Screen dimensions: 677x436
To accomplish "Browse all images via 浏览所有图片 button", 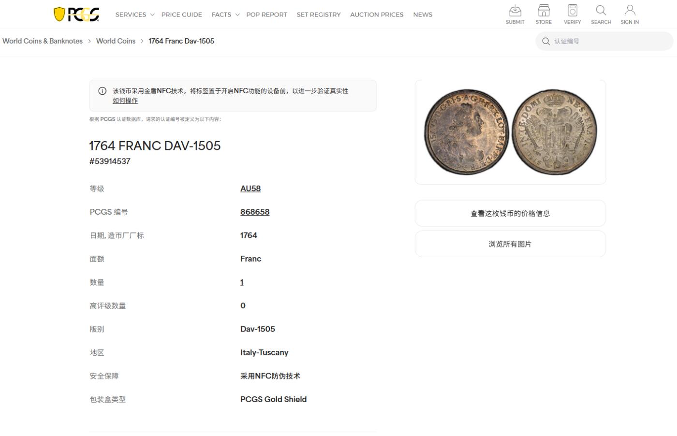I will point(510,244).
